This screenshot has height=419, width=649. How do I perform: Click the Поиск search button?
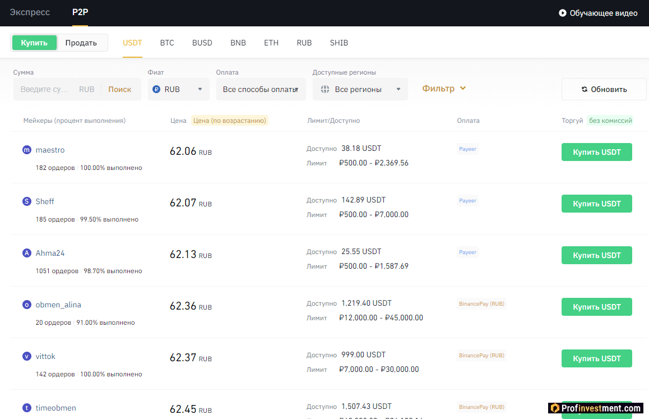pos(119,89)
